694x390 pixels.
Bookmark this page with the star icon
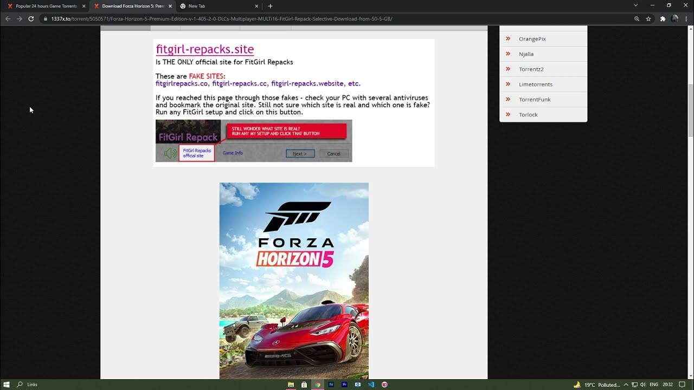648,18
